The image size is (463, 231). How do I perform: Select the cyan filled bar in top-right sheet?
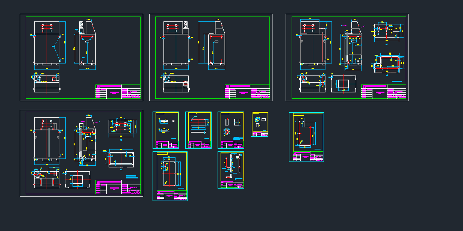396,81
